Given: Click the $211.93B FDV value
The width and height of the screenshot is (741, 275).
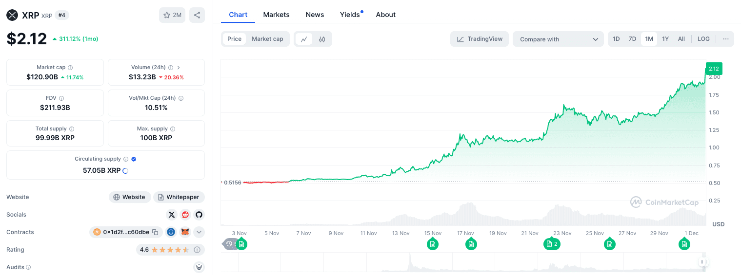Looking at the screenshot, I should 55,108.
